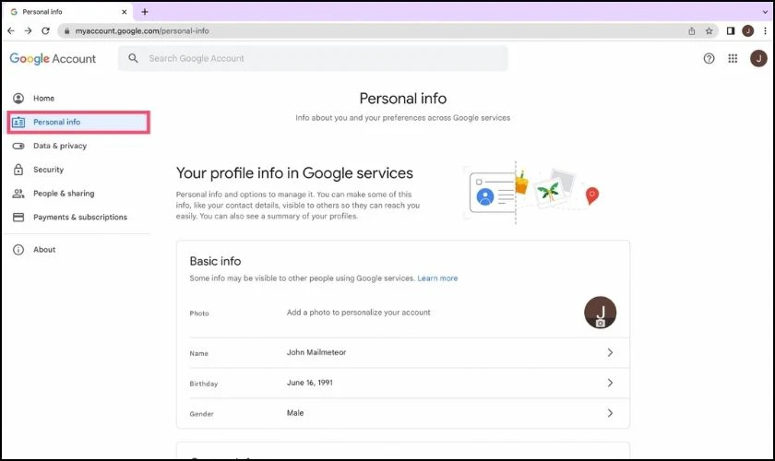Reload the page with the refresh icon
Viewport: 775px width, 461px height.
[45, 30]
